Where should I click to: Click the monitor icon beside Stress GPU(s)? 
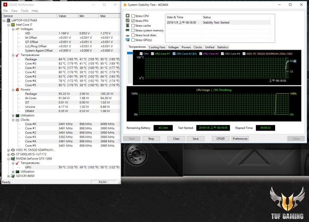tap(128, 40)
